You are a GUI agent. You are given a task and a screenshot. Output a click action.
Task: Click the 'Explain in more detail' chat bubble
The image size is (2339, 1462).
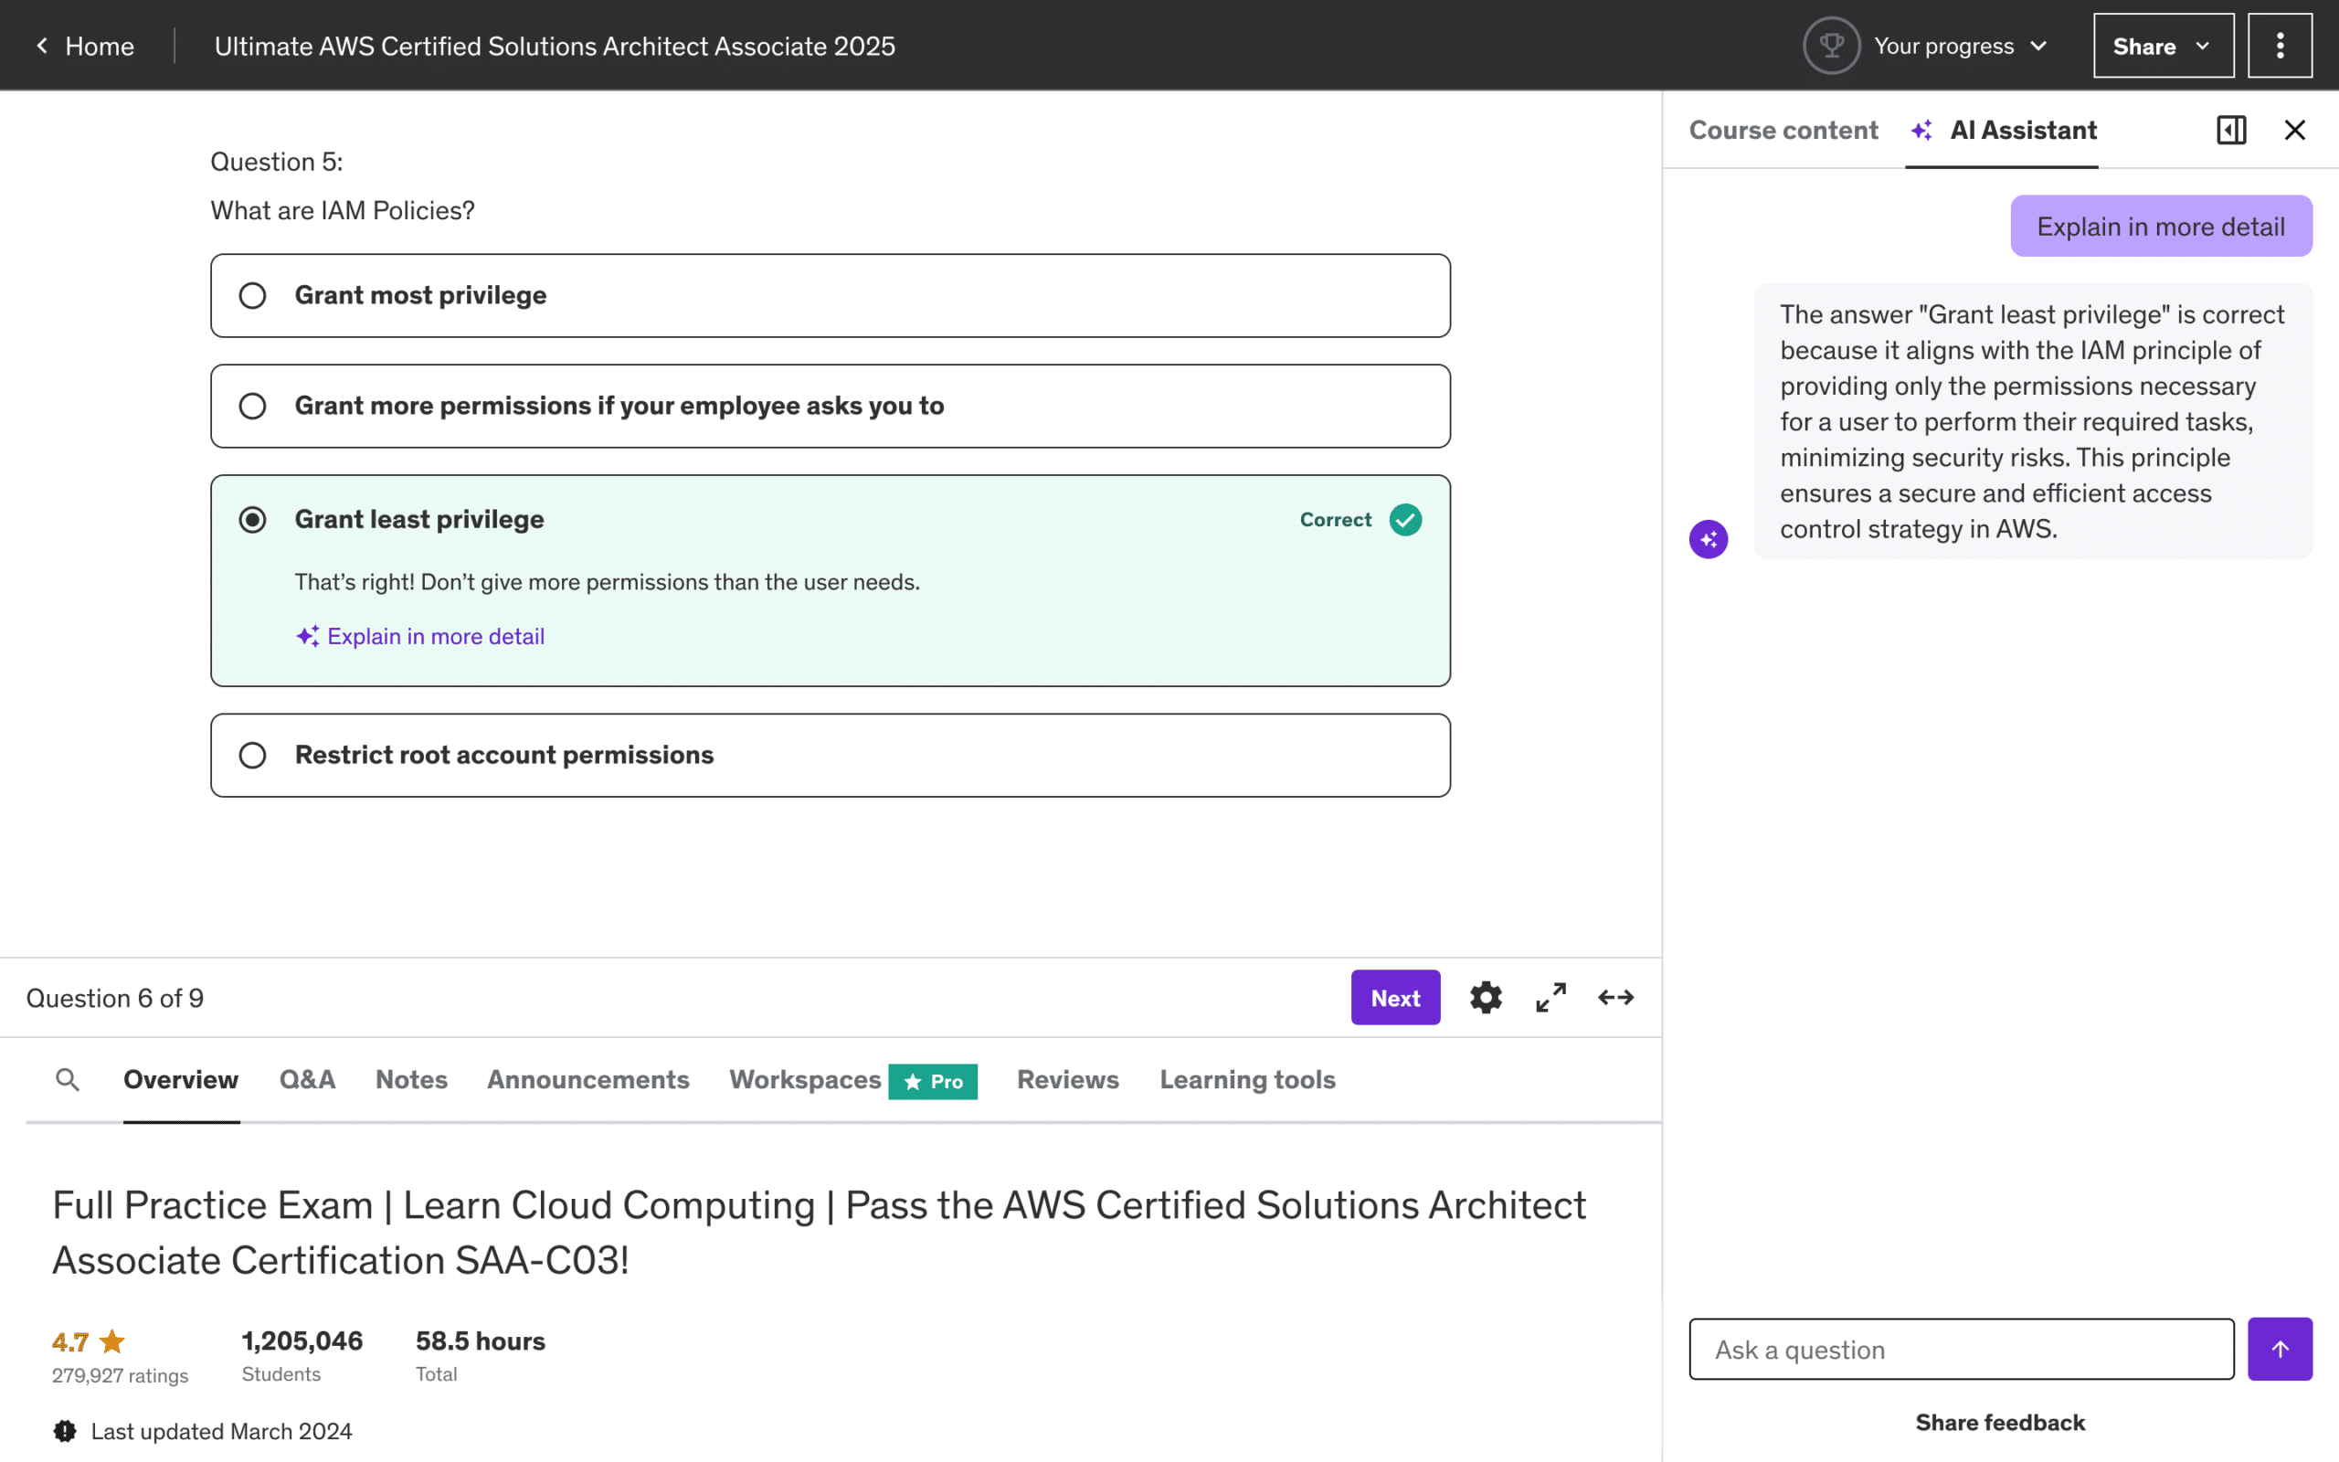tap(2160, 227)
